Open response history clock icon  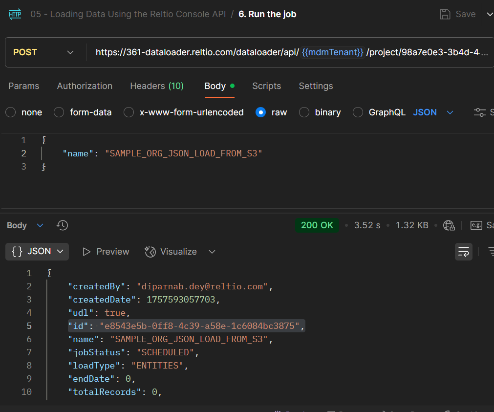[x=62, y=225]
